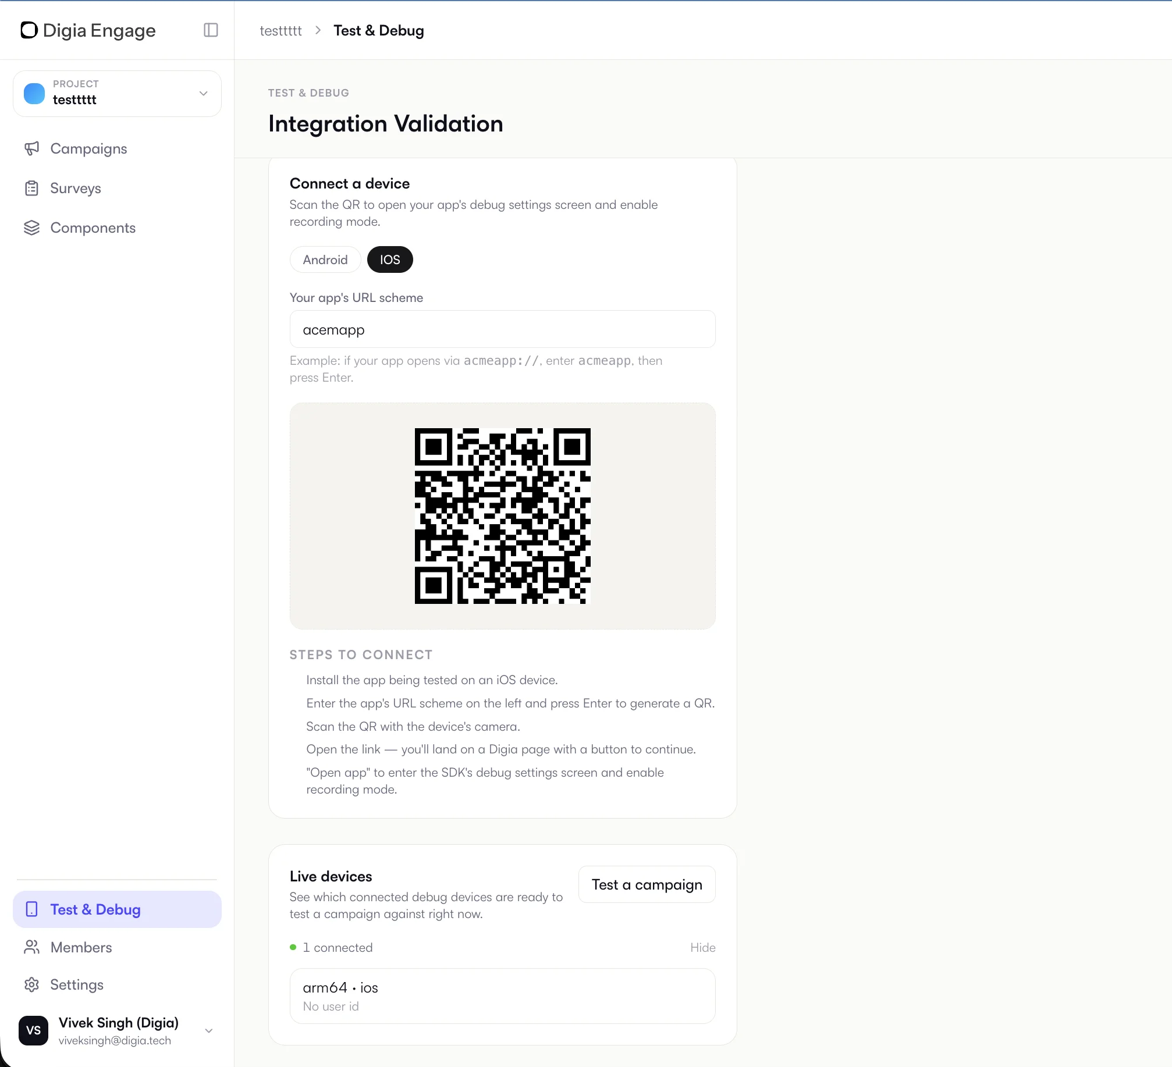Click the "Connect a device" heading
Viewport: 1172px width, 1067px height.
[350, 183]
